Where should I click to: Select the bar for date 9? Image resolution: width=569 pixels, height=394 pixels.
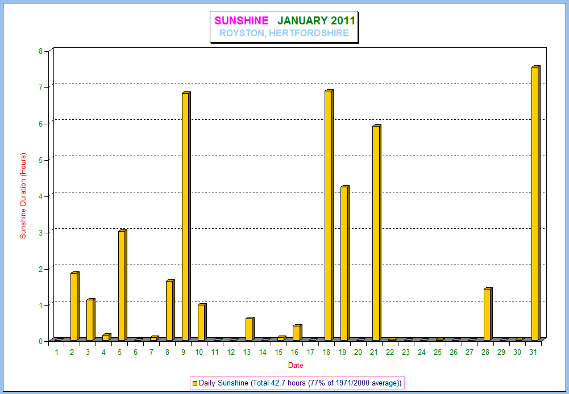186,216
